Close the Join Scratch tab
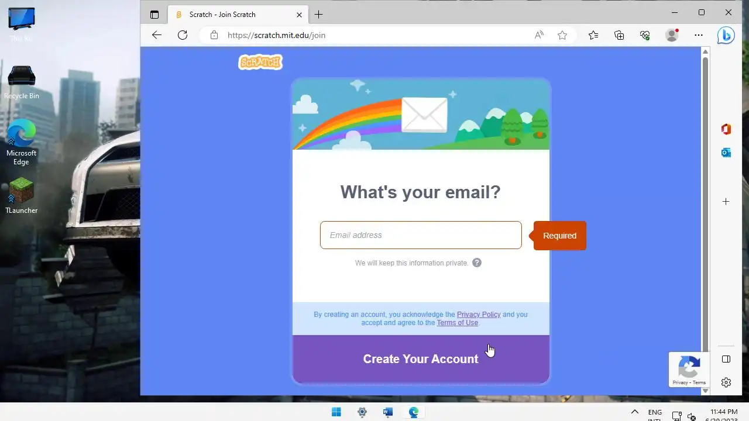 click(x=300, y=15)
